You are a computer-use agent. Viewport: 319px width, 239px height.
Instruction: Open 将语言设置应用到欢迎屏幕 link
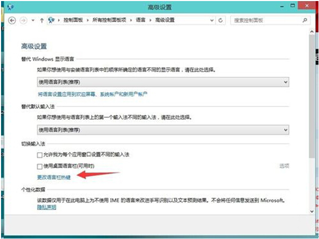coord(92,94)
